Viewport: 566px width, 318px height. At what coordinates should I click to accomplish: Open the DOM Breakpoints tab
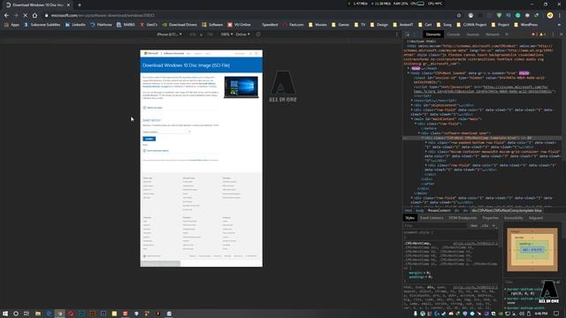[x=463, y=218]
